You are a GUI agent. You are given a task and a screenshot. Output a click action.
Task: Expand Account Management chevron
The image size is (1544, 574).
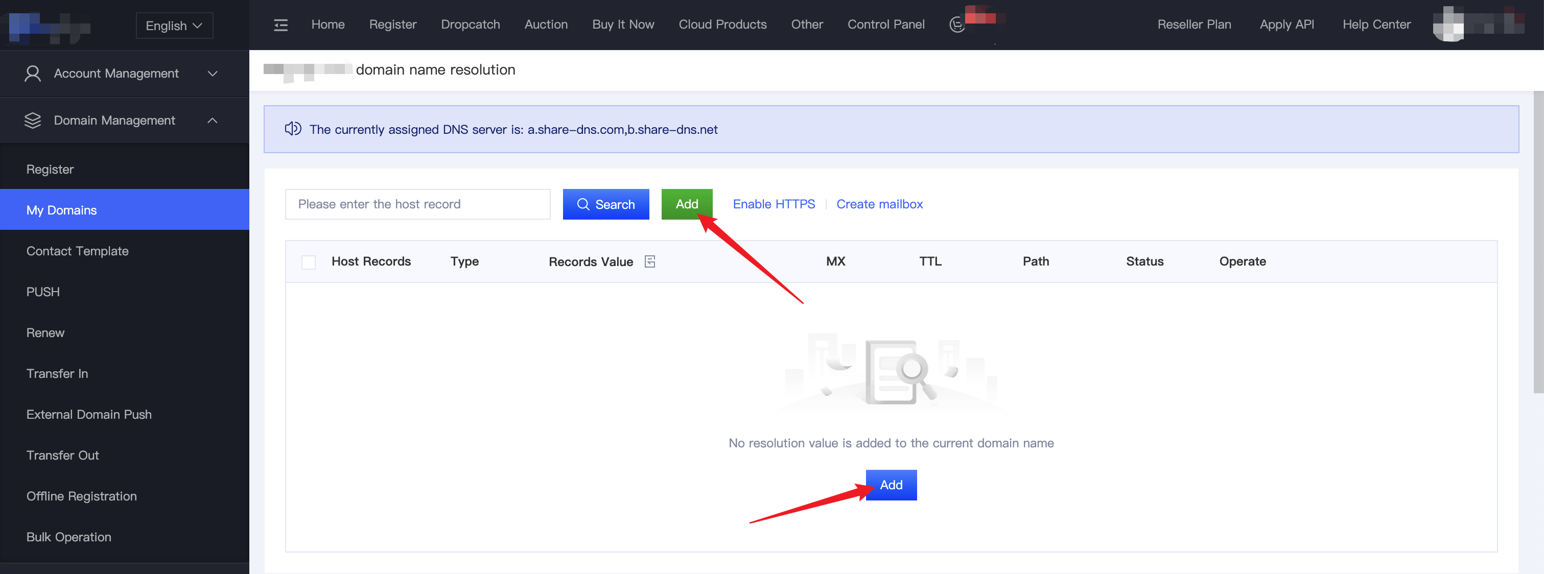click(212, 73)
